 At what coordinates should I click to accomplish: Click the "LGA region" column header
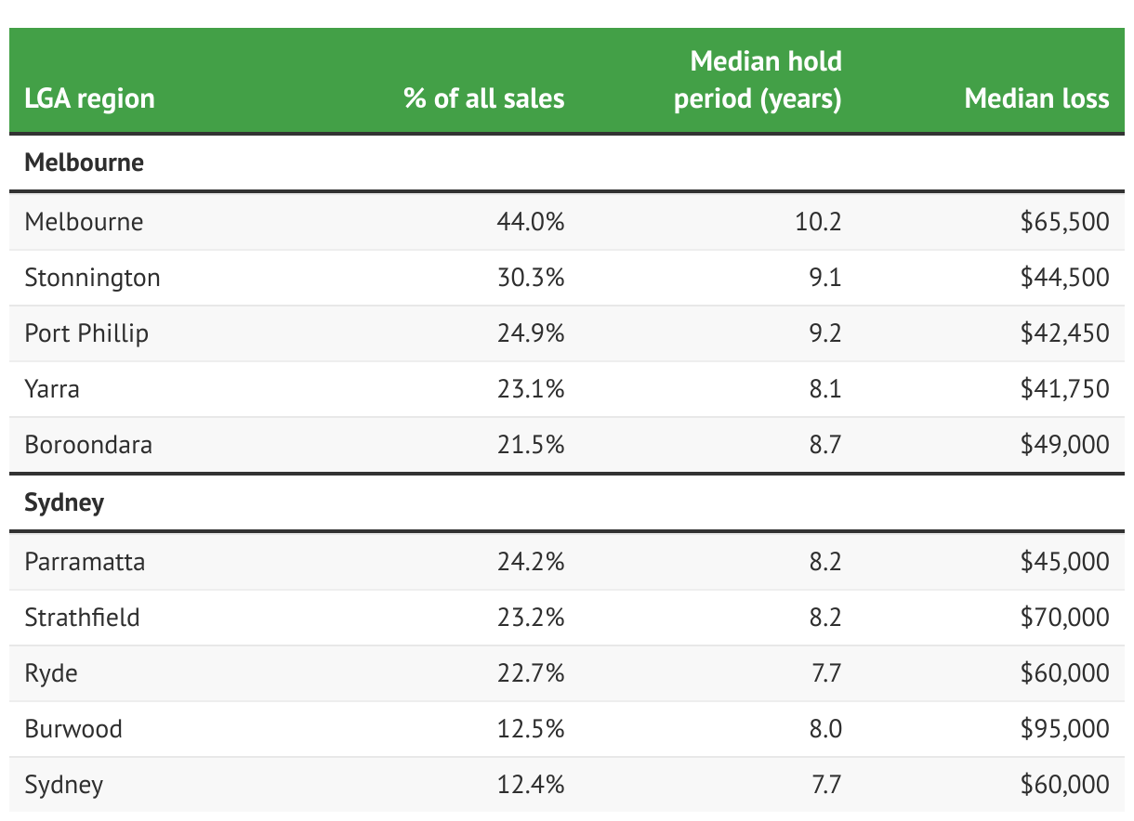tap(90, 98)
